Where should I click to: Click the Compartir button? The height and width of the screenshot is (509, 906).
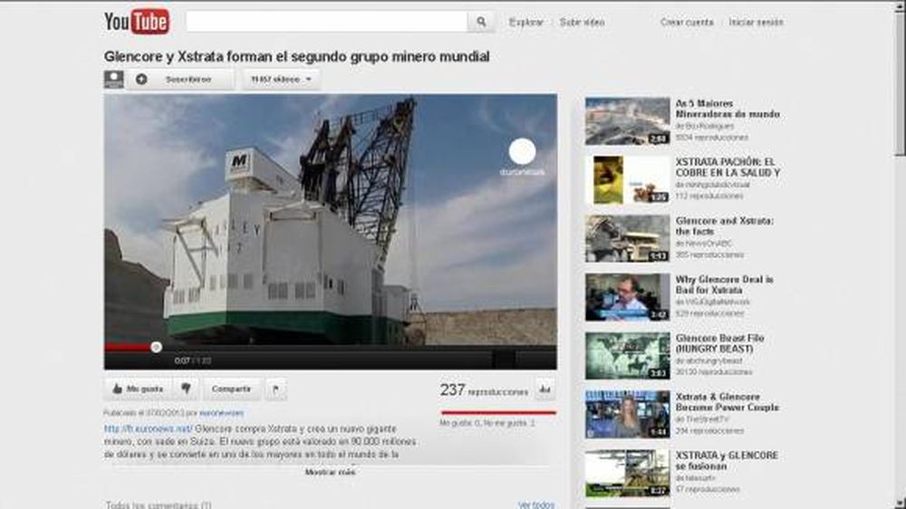(231, 389)
